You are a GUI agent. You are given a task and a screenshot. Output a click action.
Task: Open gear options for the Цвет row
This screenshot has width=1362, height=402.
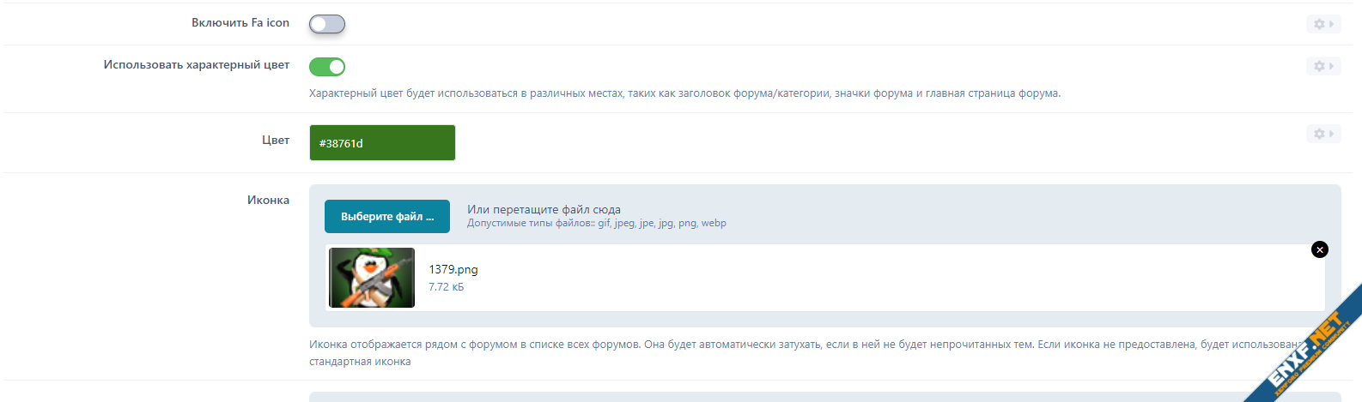click(x=1322, y=134)
